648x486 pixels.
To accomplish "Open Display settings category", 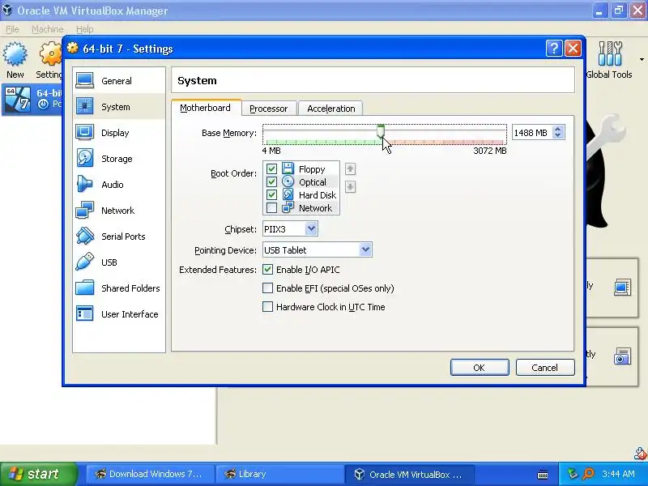I will pyautogui.click(x=119, y=133).
